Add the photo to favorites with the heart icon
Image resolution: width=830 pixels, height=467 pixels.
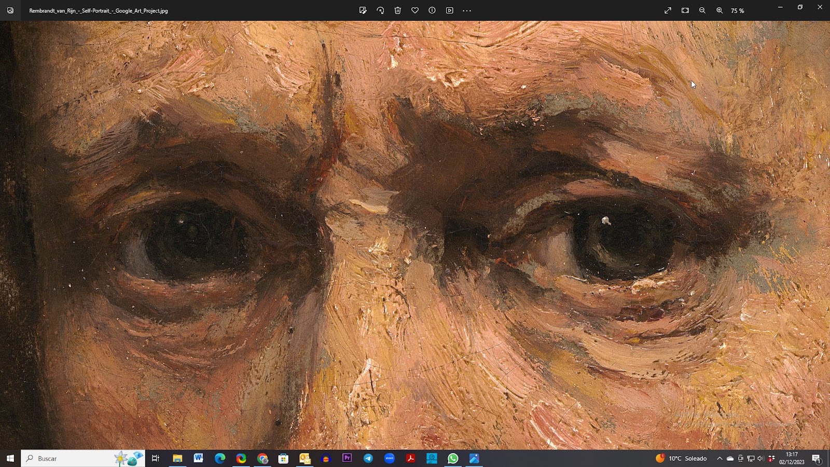415,10
